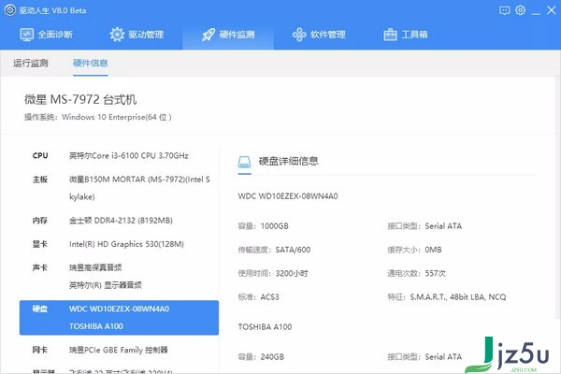Open settings gear in title bar

[x=520, y=10]
